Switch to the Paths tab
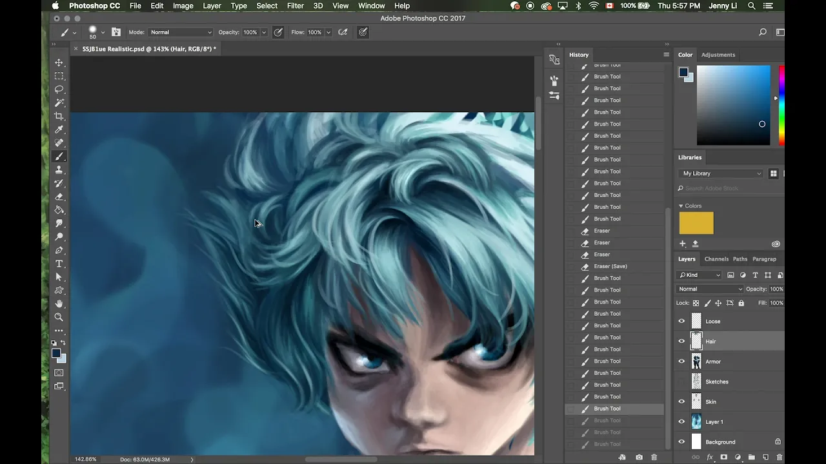Screen dimensions: 826x464 pos(740,259)
